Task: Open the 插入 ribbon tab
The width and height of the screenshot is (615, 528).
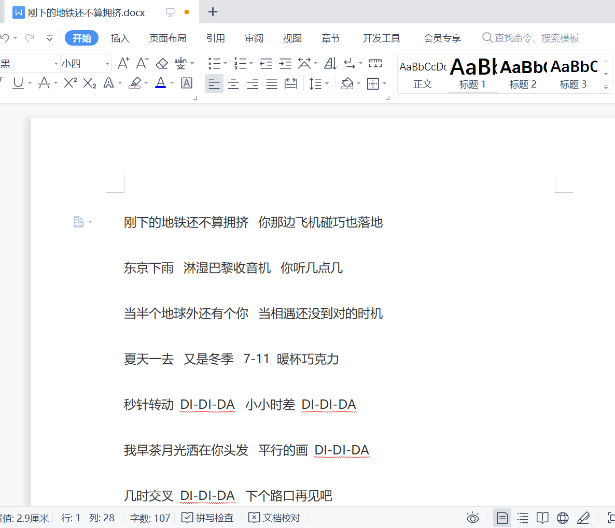Action: point(120,38)
